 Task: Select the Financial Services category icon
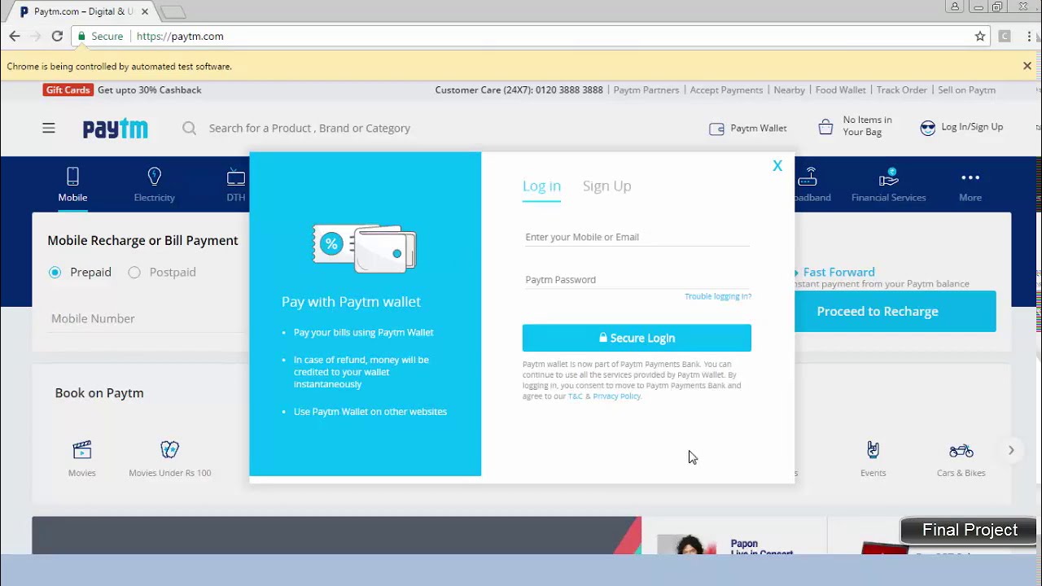tap(888, 177)
